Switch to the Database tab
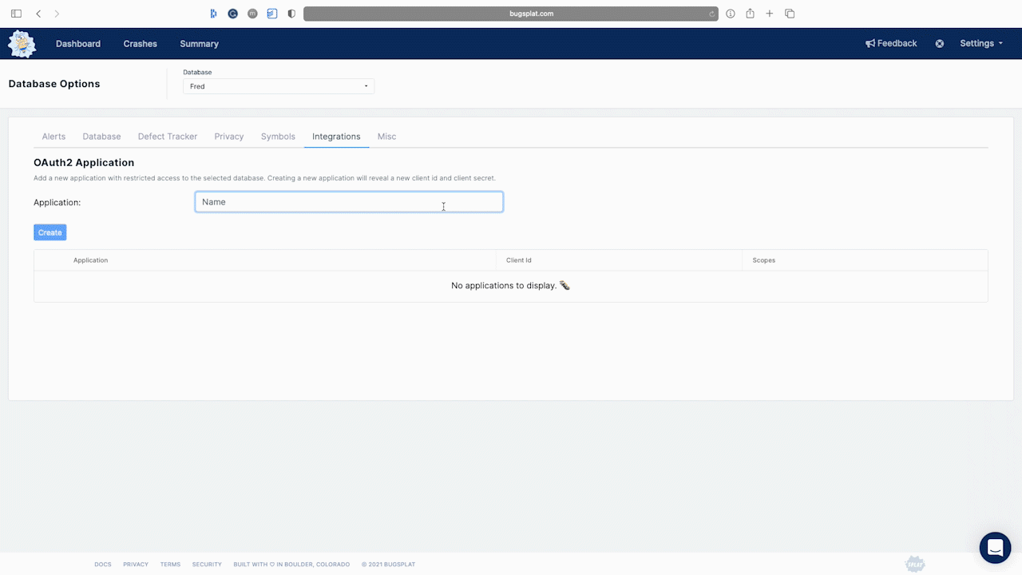 pyautogui.click(x=101, y=137)
